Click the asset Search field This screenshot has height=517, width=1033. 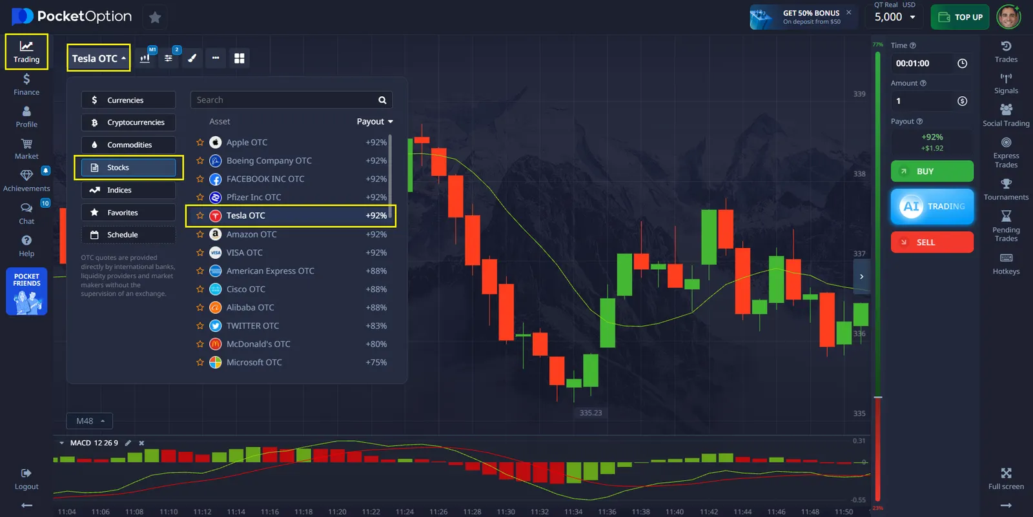tap(284, 100)
